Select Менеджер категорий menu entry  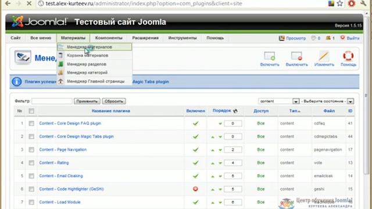click(x=94, y=73)
